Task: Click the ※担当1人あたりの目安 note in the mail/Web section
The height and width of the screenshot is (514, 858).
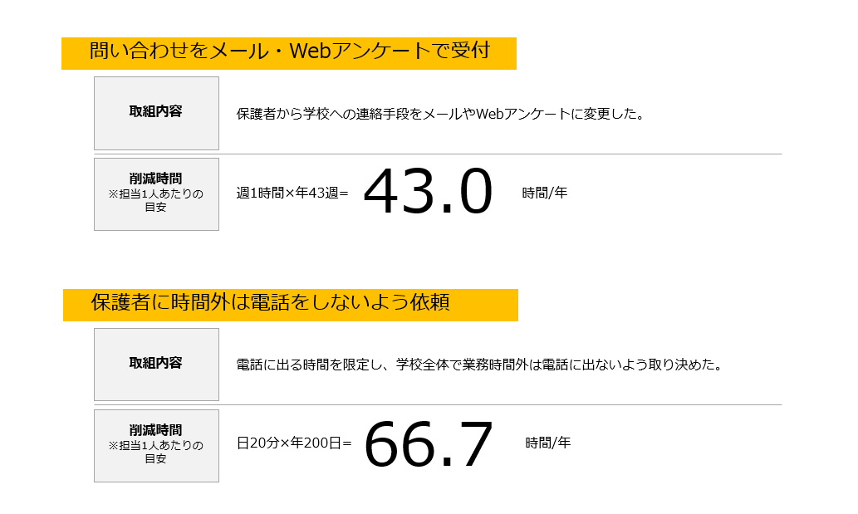Action: click(156, 200)
